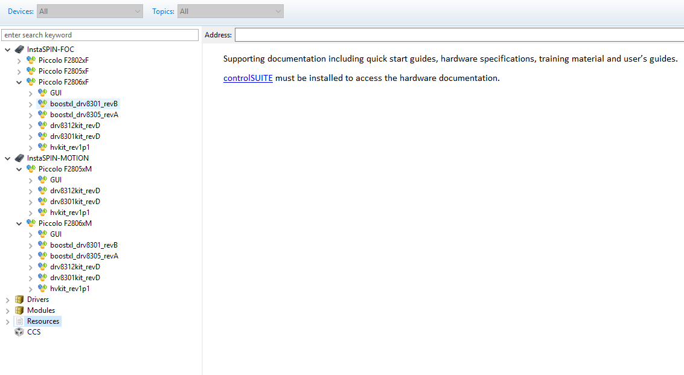Expand the Modules node

point(7,311)
